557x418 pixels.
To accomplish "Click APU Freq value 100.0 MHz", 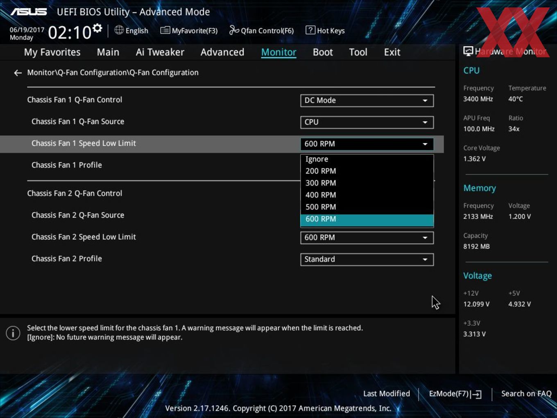I will [479, 129].
